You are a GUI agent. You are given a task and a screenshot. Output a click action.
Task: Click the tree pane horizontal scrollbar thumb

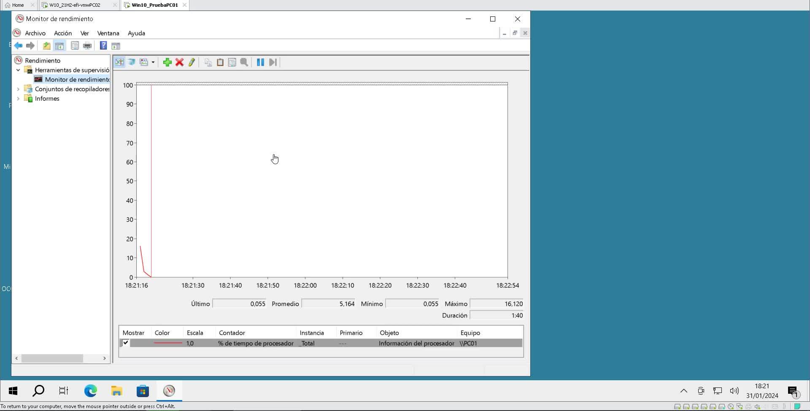tap(52, 358)
